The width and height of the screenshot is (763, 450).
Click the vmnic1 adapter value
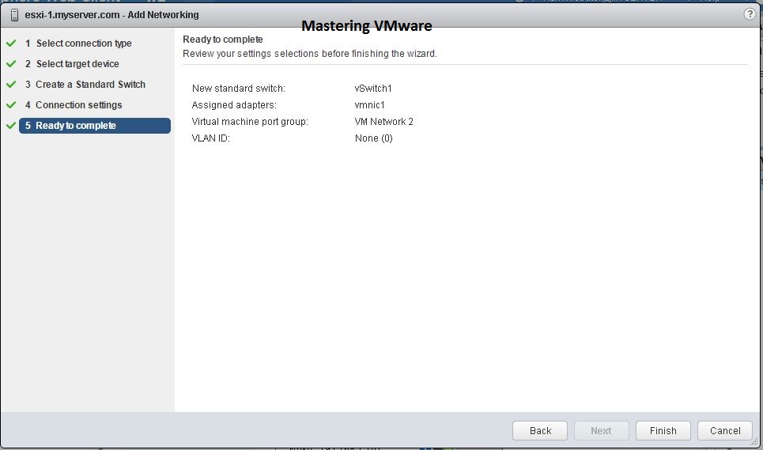pyautogui.click(x=370, y=105)
